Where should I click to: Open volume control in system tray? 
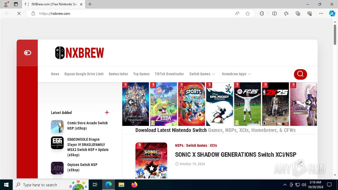pos(304,185)
